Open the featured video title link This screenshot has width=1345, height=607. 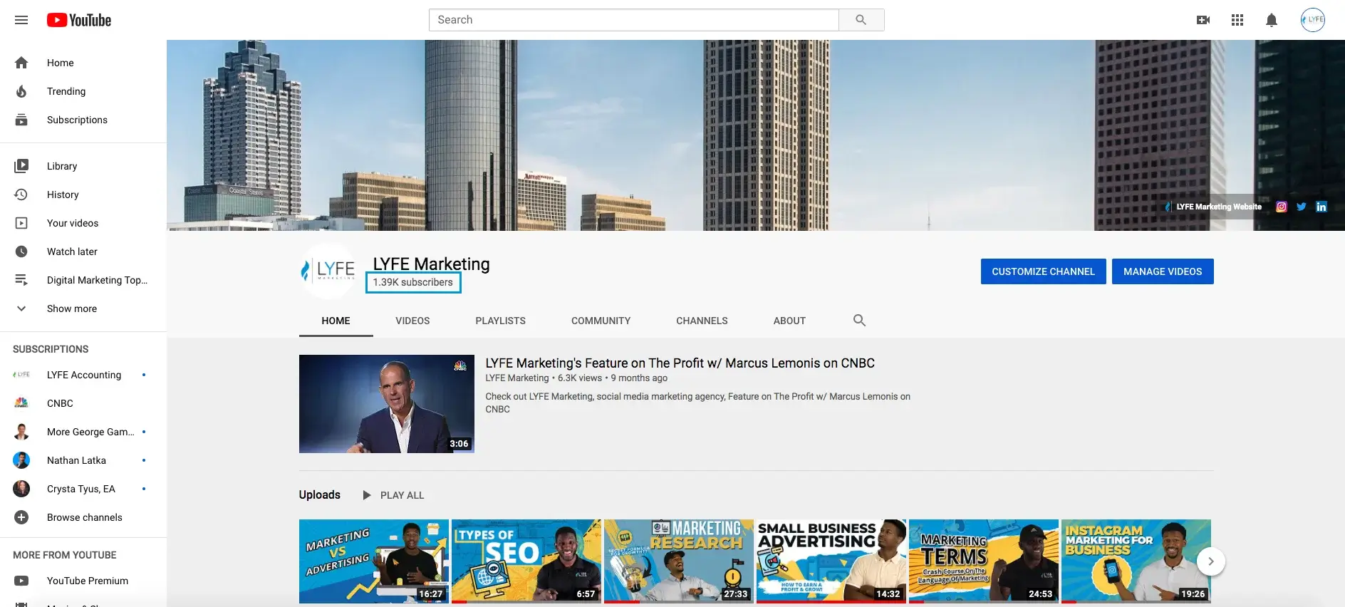(x=680, y=363)
